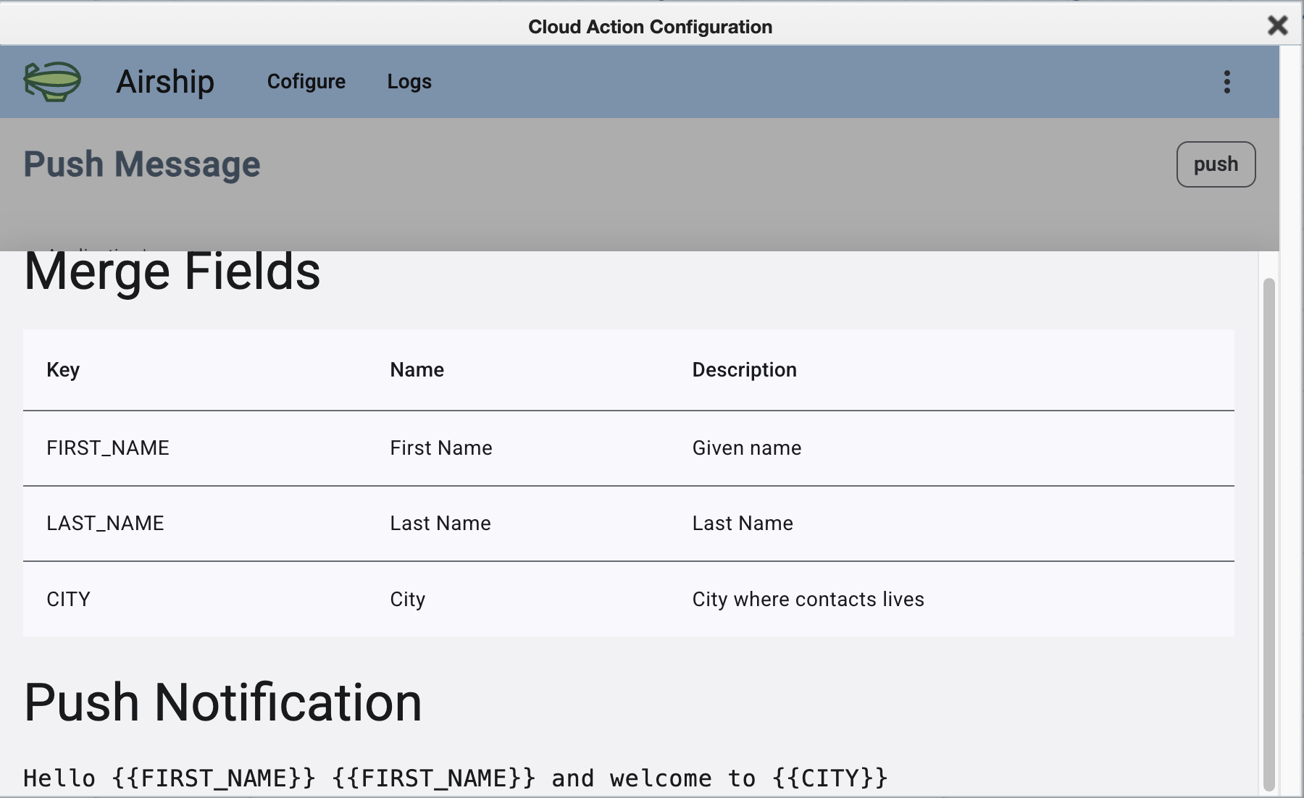This screenshot has height=798, width=1304.
Task: Select the Cofigure navigation item
Action: [x=306, y=82]
